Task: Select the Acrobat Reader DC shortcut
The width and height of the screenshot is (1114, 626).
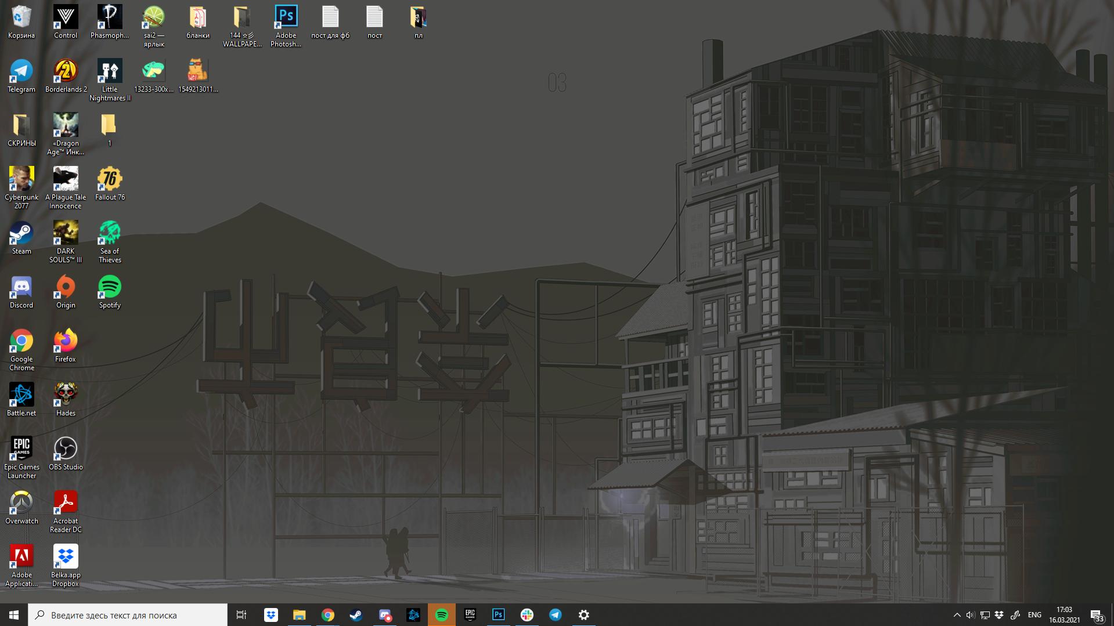Action: (66, 512)
